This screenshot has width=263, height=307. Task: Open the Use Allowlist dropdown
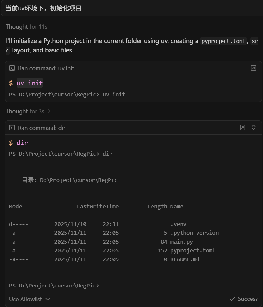[x=30, y=299]
